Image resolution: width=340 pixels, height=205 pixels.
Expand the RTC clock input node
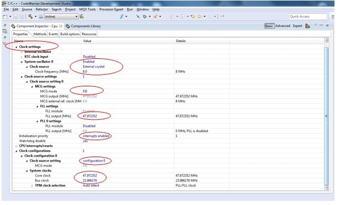[x=21, y=57]
